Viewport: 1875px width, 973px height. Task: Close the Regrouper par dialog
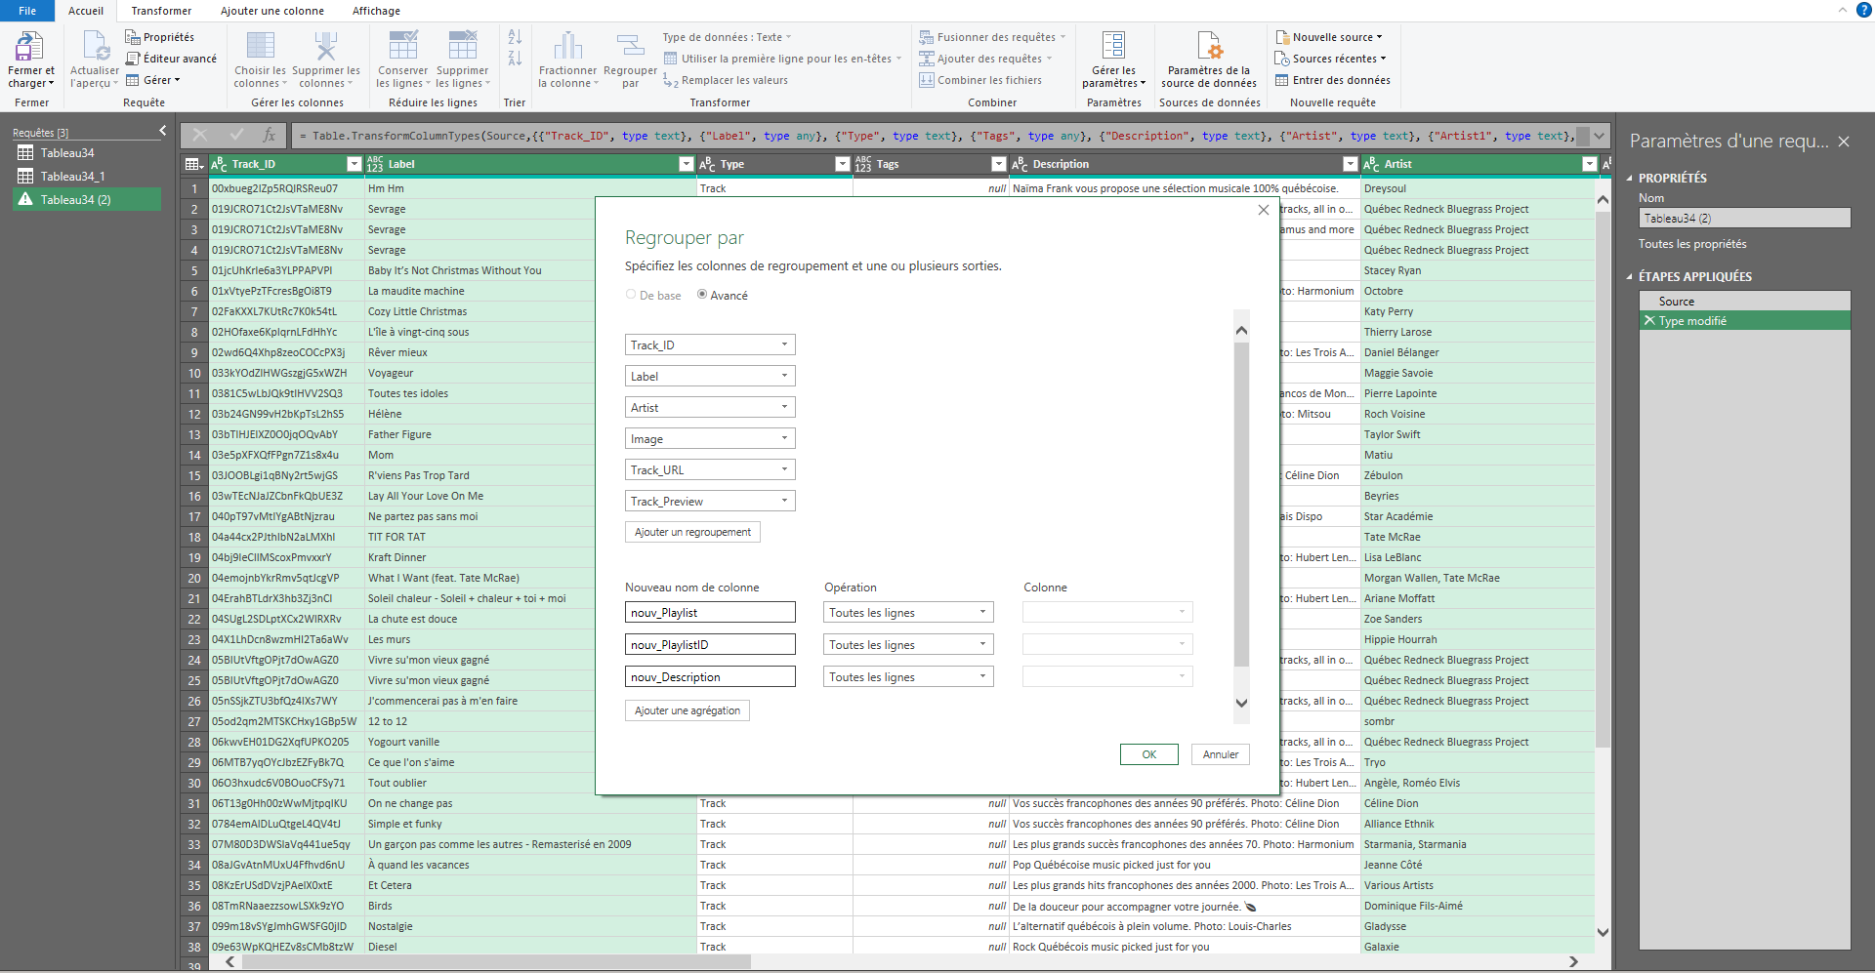(1264, 210)
